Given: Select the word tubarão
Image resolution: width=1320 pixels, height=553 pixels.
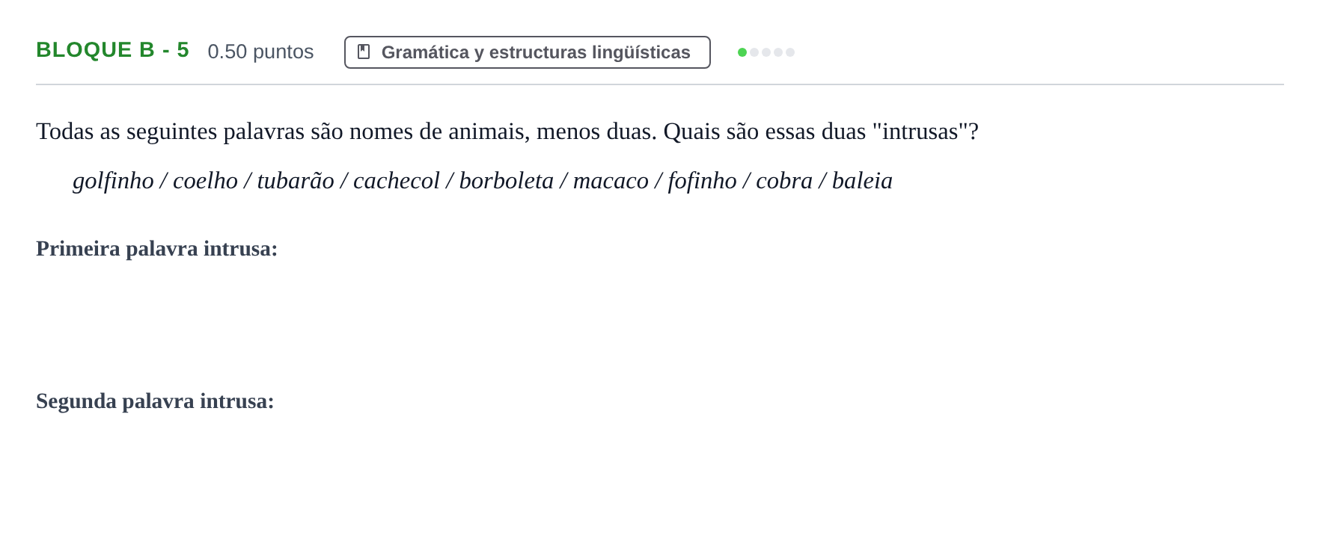Looking at the screenshot, I should click(x=296, y=181).
